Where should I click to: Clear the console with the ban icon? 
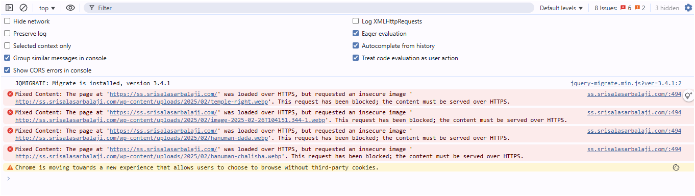coord(23,8)
